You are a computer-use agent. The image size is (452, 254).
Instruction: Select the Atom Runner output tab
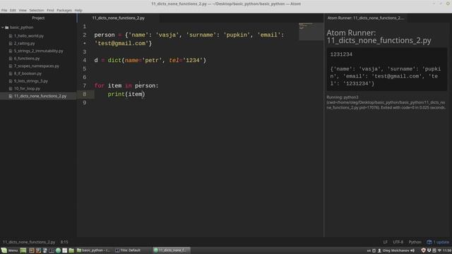click(x=366, y=18)
